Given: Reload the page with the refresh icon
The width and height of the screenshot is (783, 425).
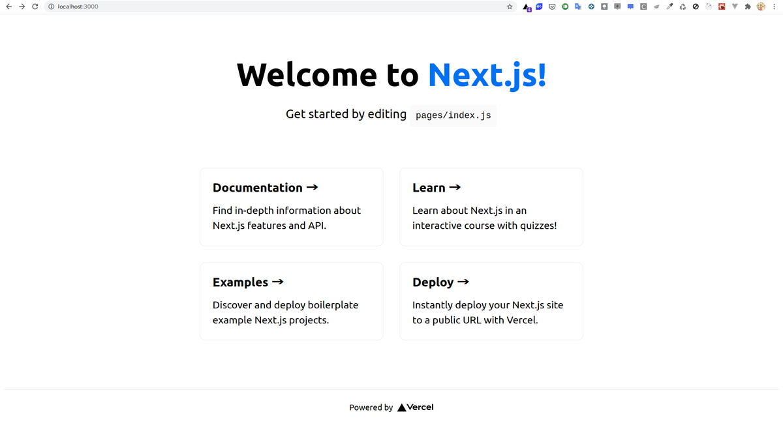Looking at the screenshot, I should (x=35, y=7).
